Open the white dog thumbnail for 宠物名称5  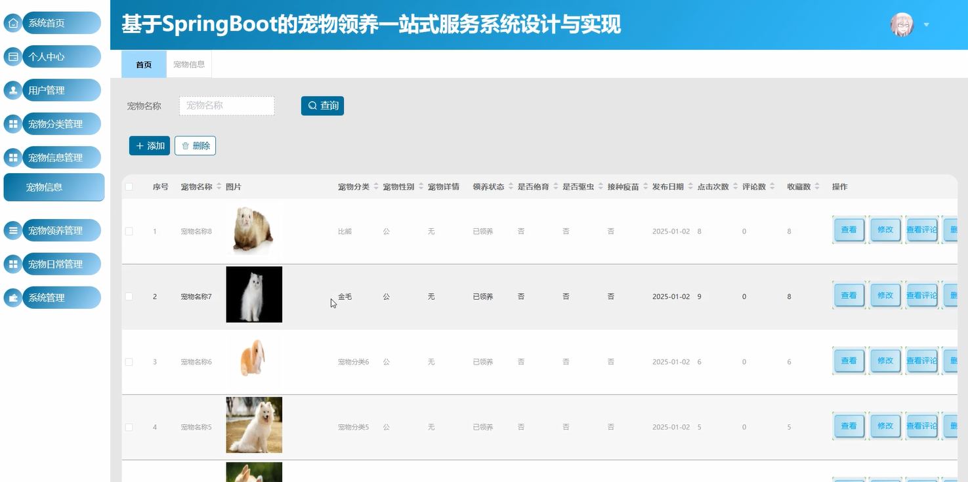254,425
